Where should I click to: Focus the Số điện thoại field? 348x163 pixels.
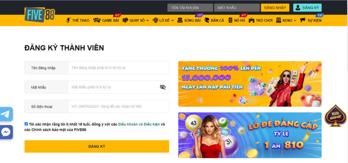(x=118, y=106)
